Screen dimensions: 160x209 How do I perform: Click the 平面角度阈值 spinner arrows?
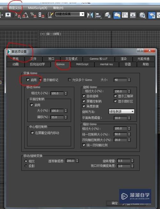click(x=129, y=118)
